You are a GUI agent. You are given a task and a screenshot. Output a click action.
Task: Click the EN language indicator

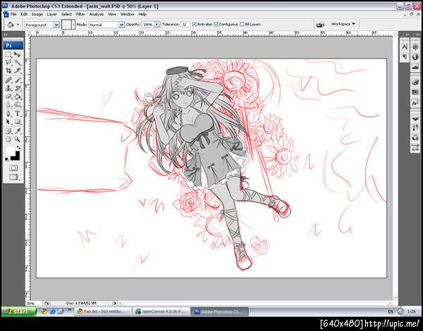(390, 311)
